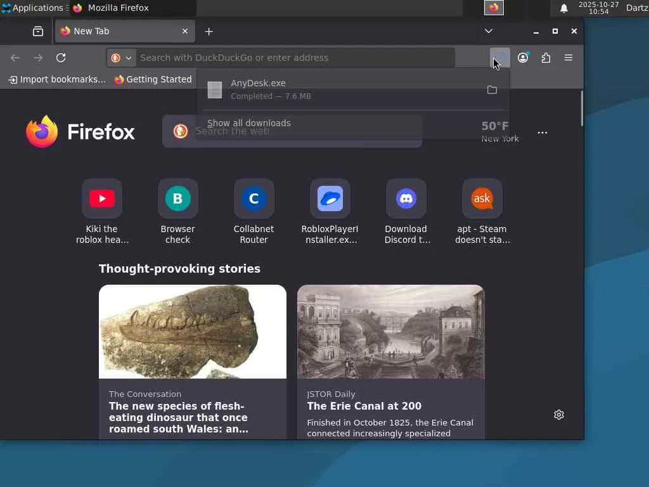Click Show all downloads
Image resolution: width=649 pixels, height=487 pixels.
(248, 123)
